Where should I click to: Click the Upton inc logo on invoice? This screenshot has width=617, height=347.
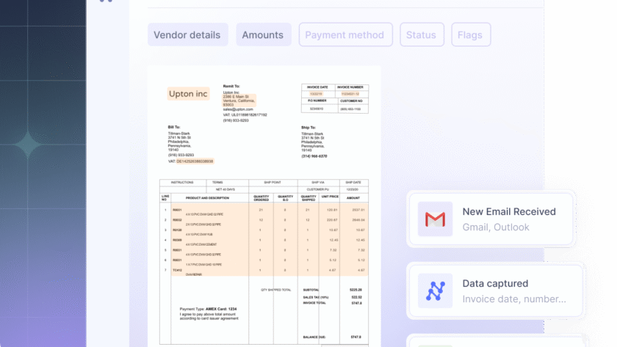[x=188, y=94]
